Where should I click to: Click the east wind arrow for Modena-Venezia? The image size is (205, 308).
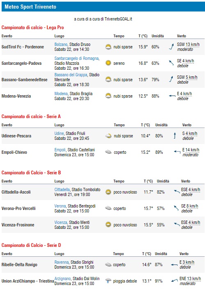(172, 96)
